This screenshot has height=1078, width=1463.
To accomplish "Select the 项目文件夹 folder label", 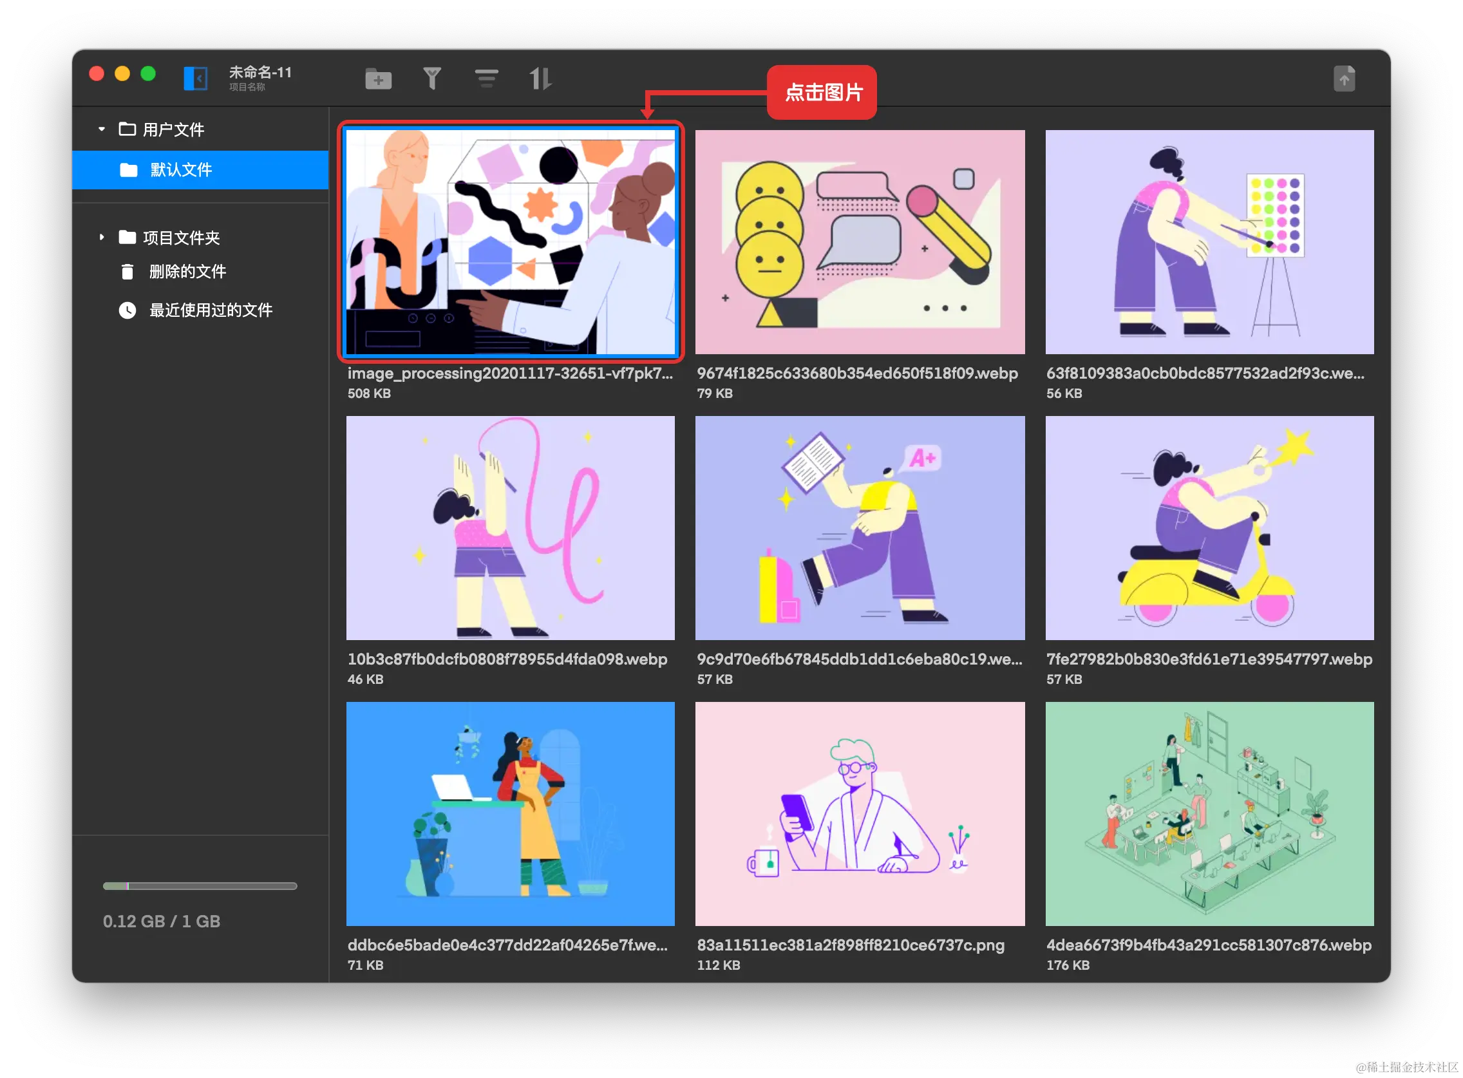I will (181, 238).
